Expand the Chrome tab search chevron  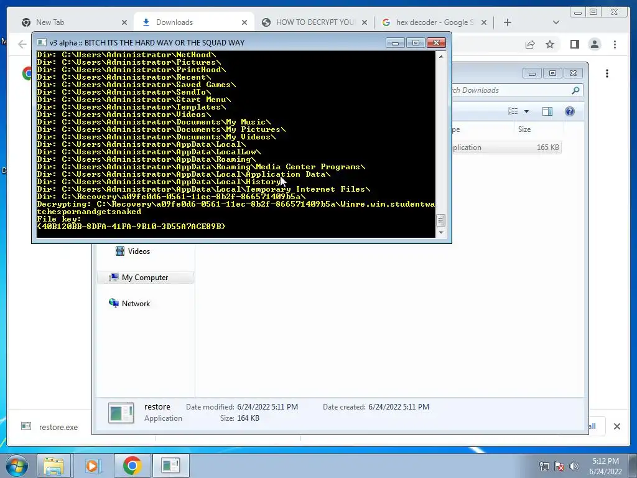(556, 22)
